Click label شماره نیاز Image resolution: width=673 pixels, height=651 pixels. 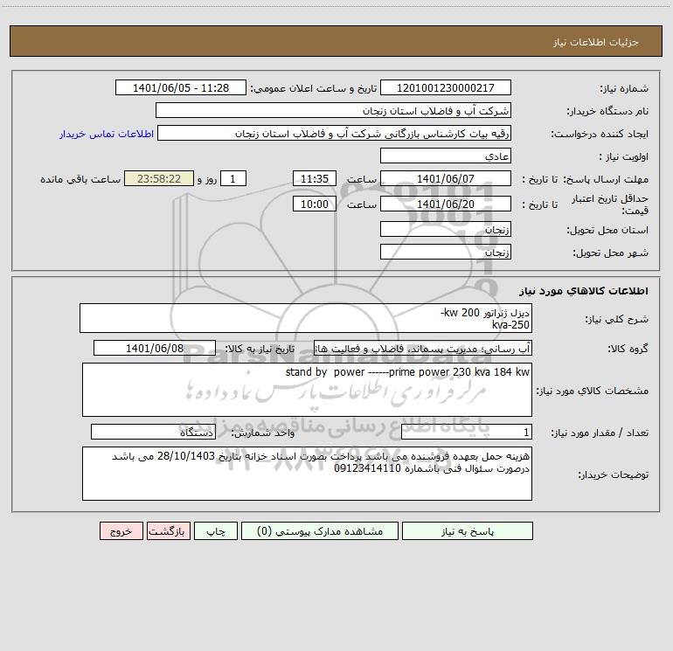[624, 88]
